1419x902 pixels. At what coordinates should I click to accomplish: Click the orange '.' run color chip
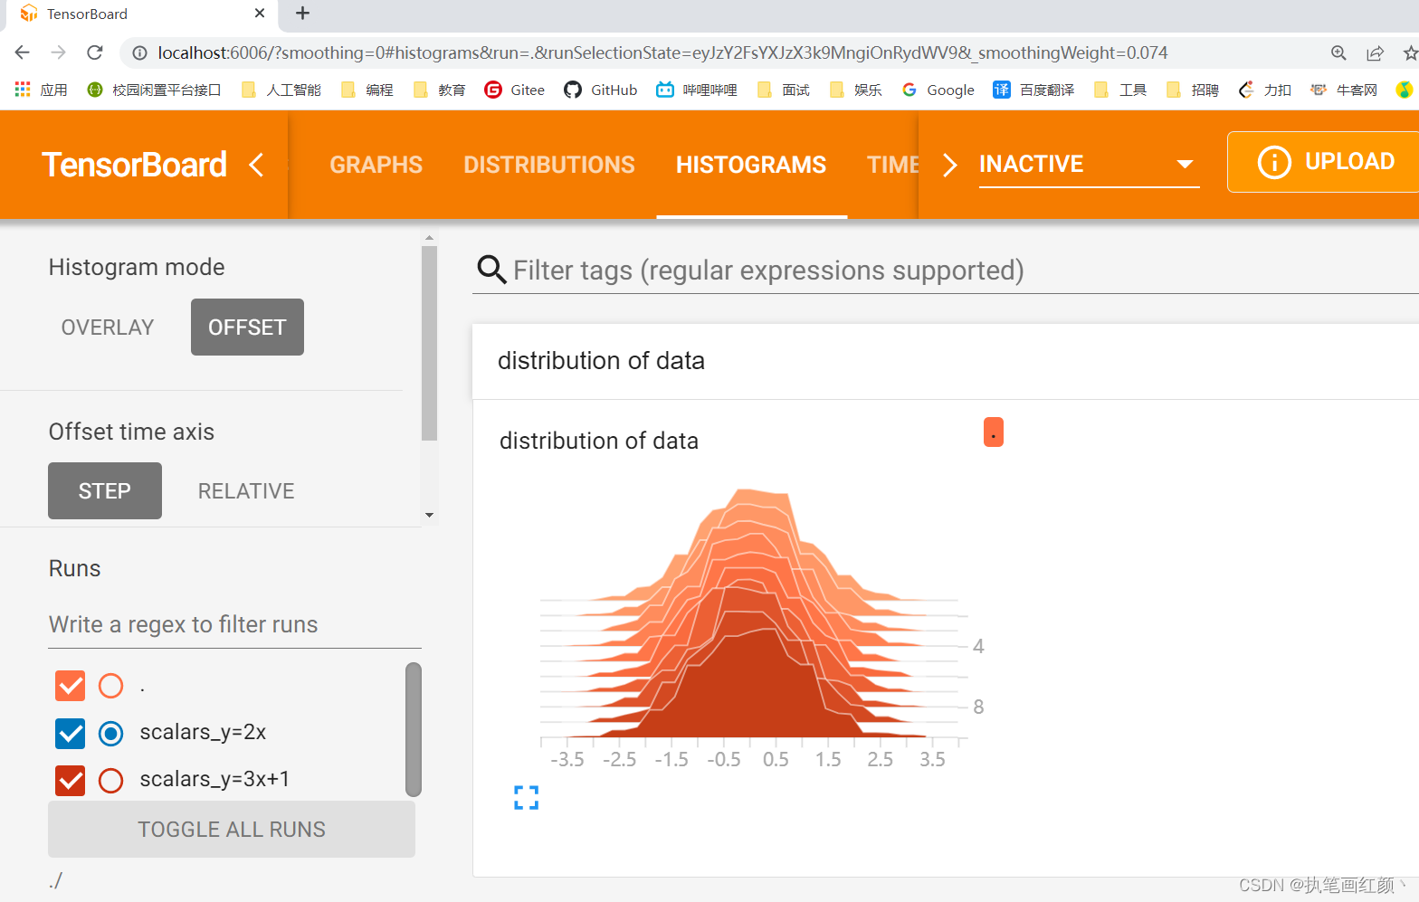994,432
